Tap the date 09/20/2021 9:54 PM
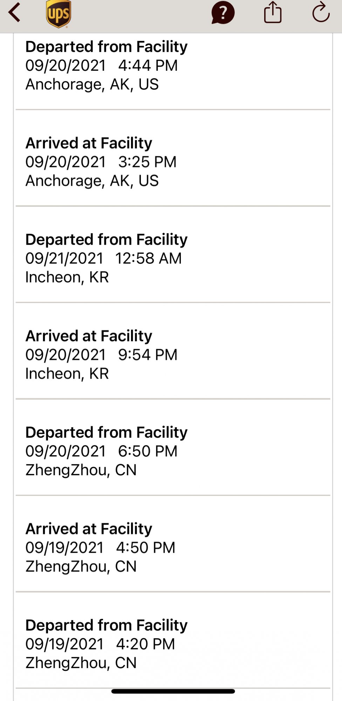 (x=101, y=355)
